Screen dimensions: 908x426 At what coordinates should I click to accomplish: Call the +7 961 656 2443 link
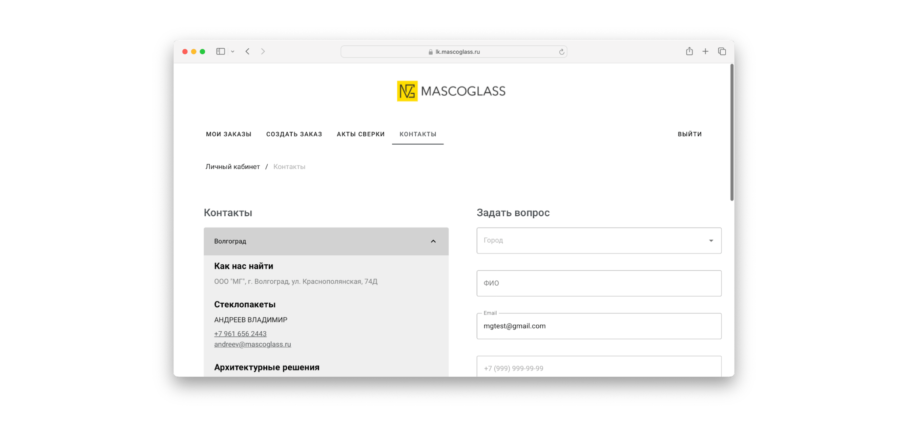(240, 333)
